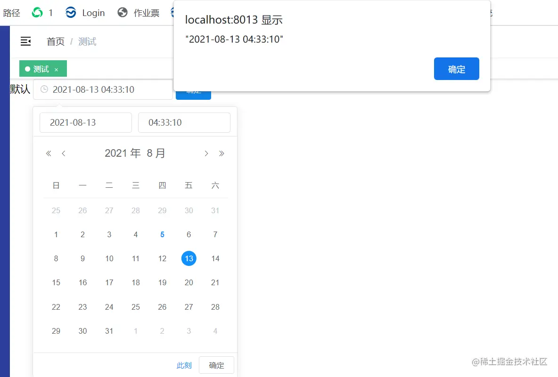
Task: Click the 2021-08-13 date input field
Action: click(x=85, y=122)
